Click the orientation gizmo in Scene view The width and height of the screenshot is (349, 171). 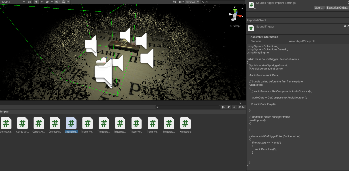[x=234, y=14]
